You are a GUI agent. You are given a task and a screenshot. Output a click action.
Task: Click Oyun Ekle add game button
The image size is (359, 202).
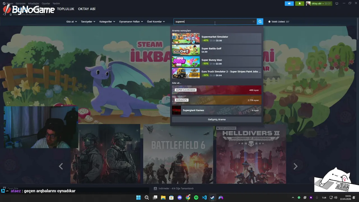click(x=10, y=189)
